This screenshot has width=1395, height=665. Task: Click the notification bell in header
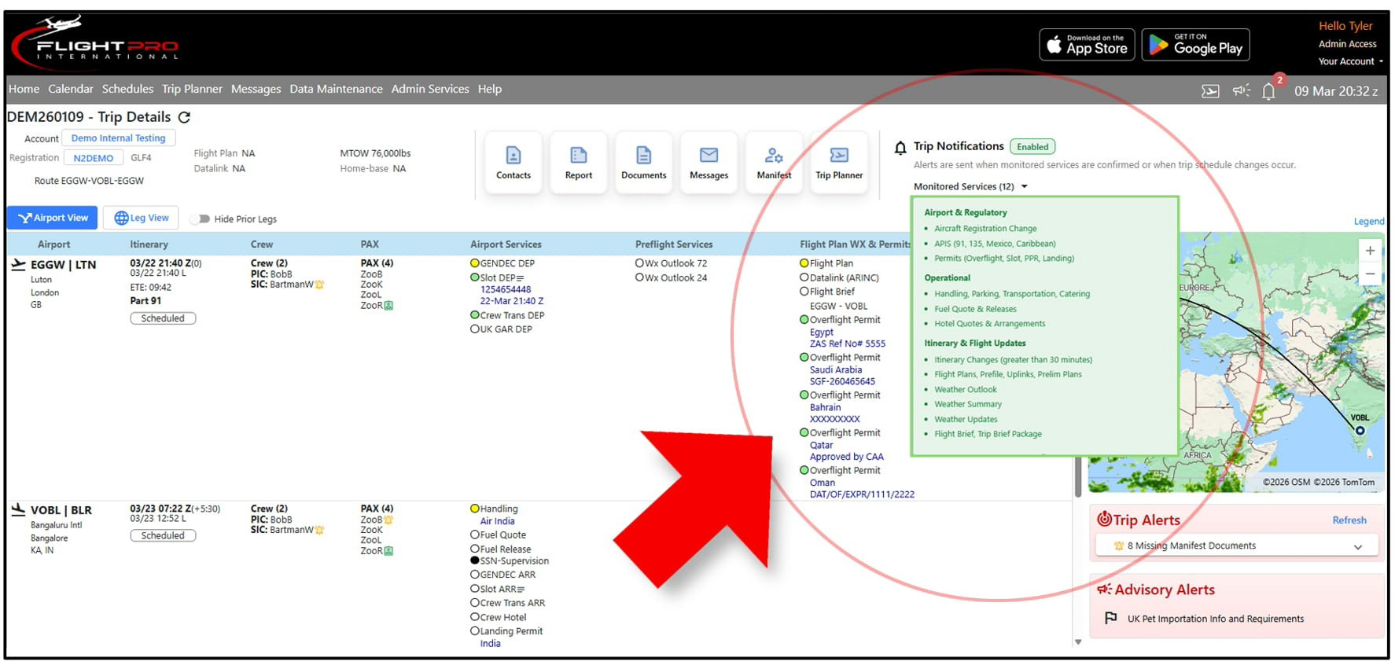click(1268, 91)
